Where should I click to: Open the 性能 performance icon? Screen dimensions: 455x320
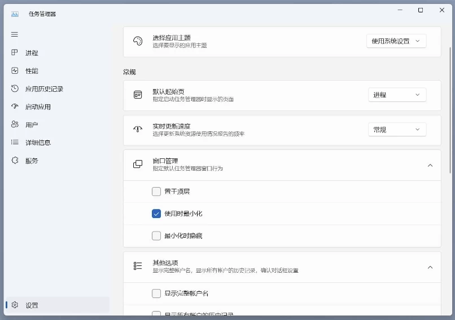pos(15,71)
